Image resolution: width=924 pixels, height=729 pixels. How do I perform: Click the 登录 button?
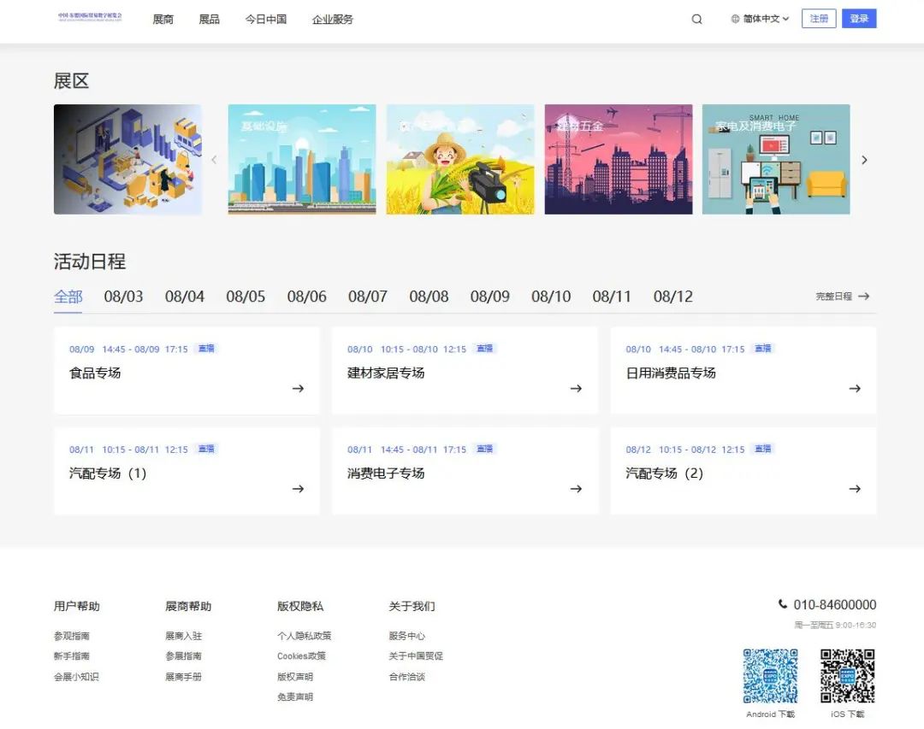click(859, 18)
